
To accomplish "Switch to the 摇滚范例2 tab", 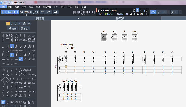I will 120,19.
